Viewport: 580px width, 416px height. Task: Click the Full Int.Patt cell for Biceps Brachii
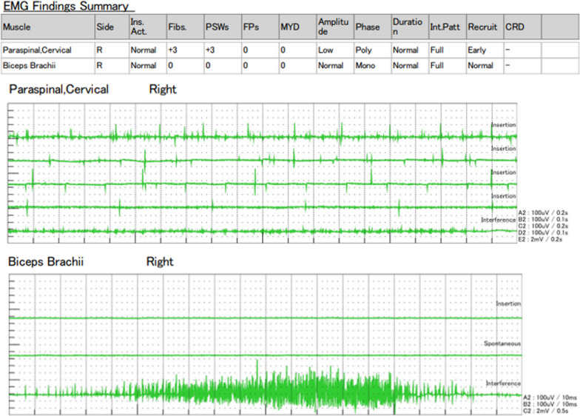pyautogui.click(x=447, y=65)
